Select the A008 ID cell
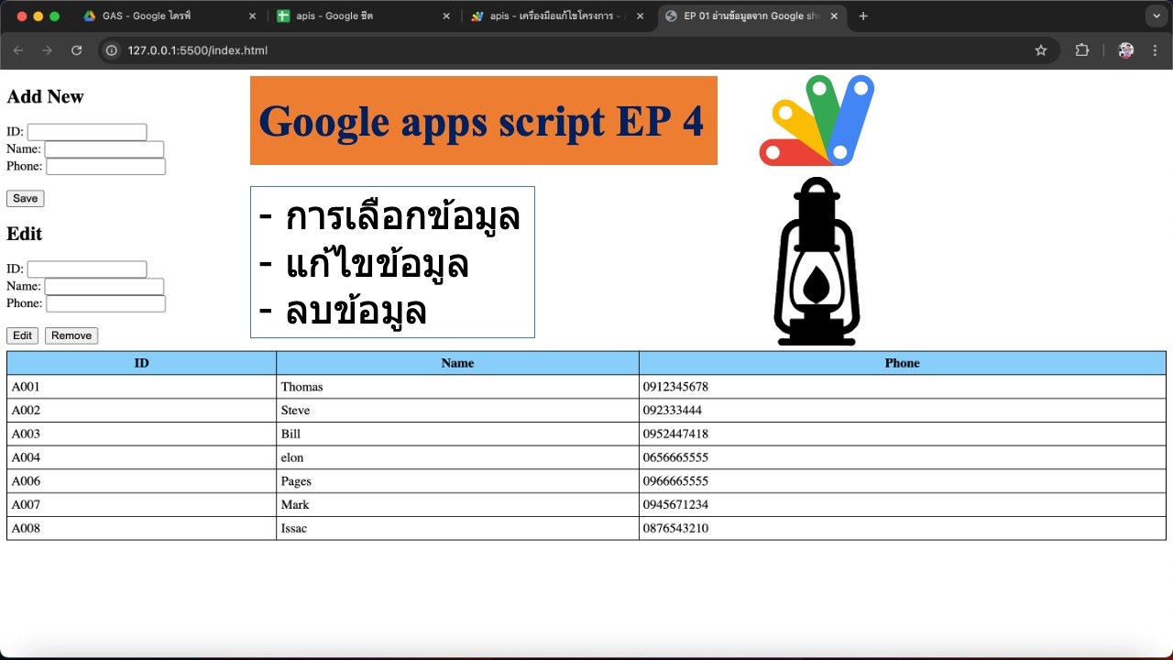1173x660 pixels. [141, 529]
